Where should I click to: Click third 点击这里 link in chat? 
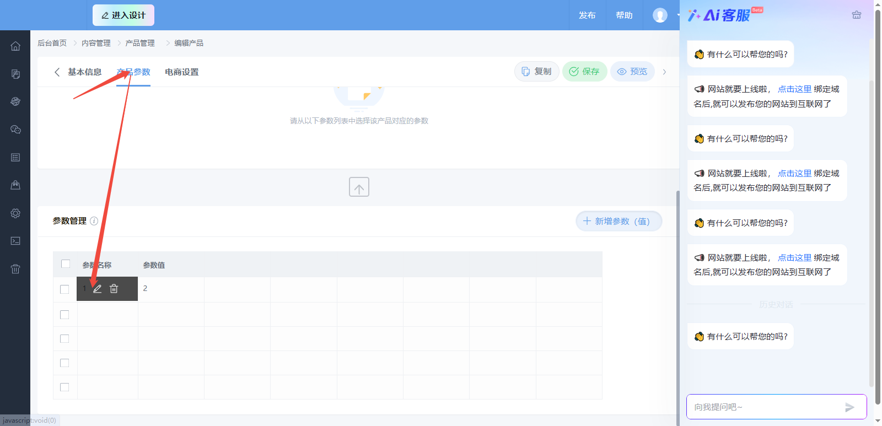pyautogui.click(x=794, y=258)
